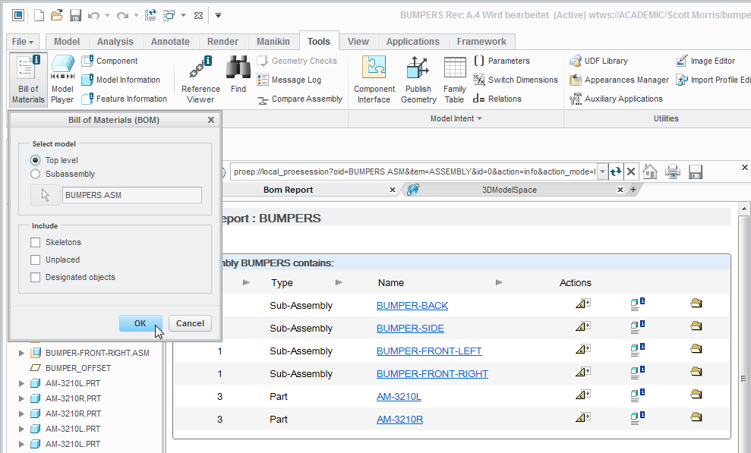The height and width of the screenshot is (453, 751).
Task: Launch the Image Editor
Action: point(705,61)
